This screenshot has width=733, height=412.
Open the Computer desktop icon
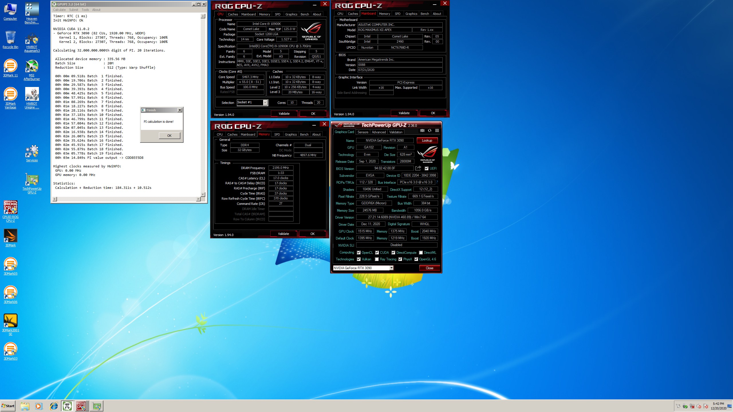[10, 12]
